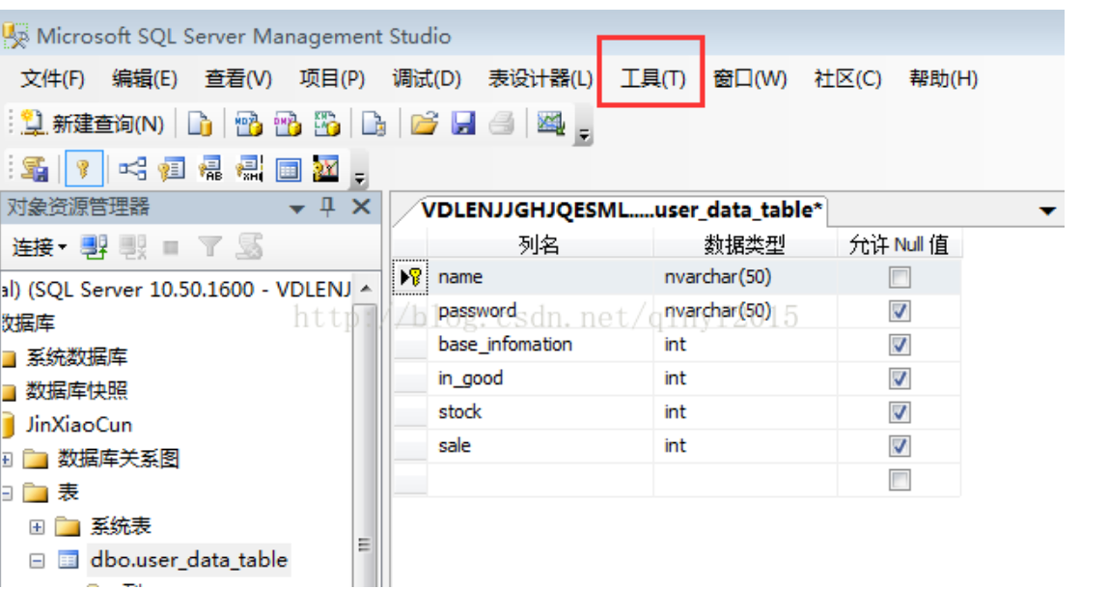This screenshot has height=589, width=1108.
Task: Click the 新建查询(N) button
Action: (x=93, y=124)
